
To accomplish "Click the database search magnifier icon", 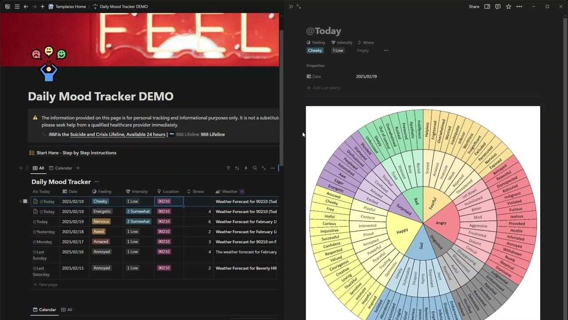I will pos(255,168).
